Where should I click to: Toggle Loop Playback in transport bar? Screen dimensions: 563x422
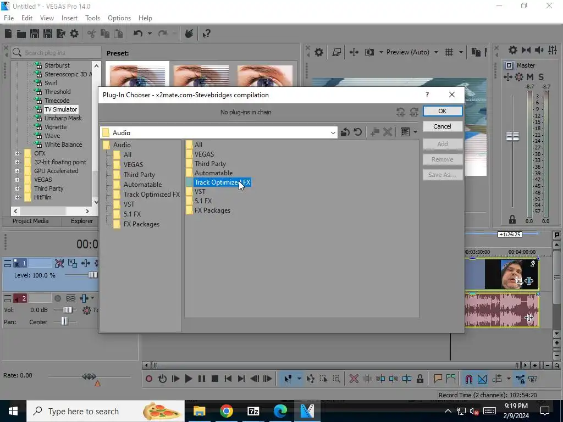pos(162,379)
